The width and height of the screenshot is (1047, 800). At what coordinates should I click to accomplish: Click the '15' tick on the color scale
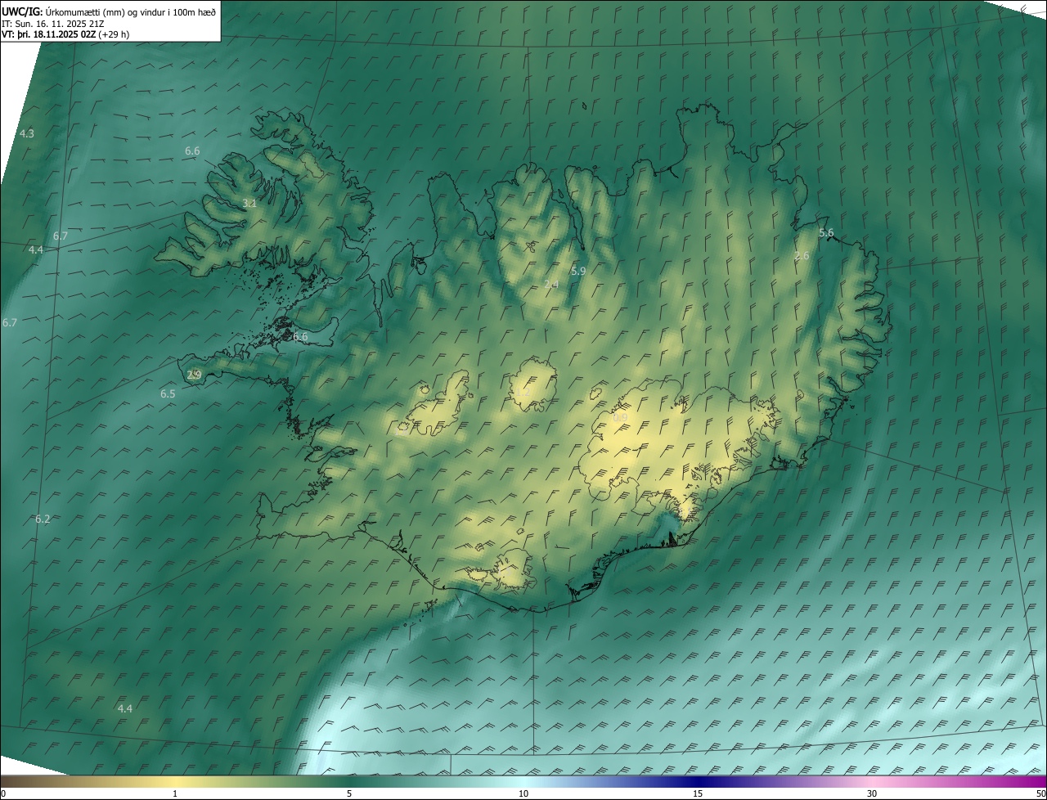[698, 794]
